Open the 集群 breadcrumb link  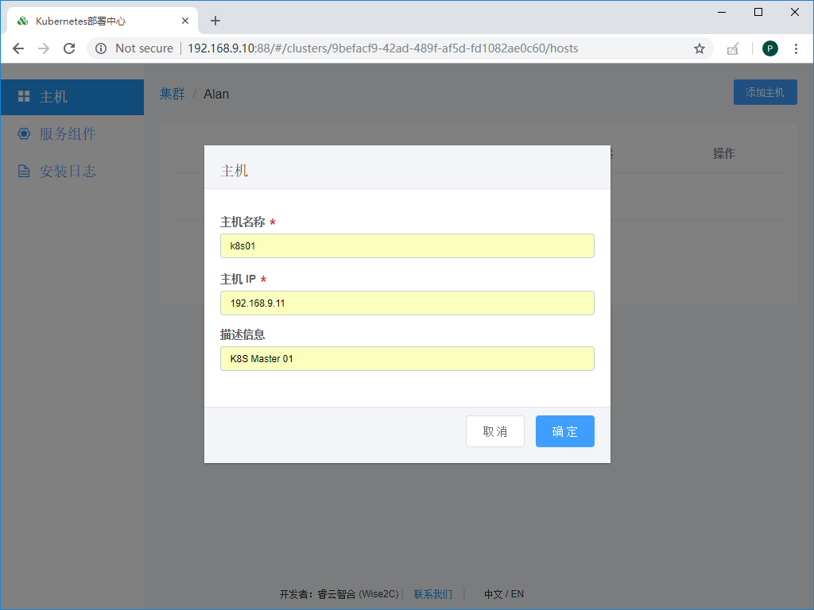coord(172,93)
